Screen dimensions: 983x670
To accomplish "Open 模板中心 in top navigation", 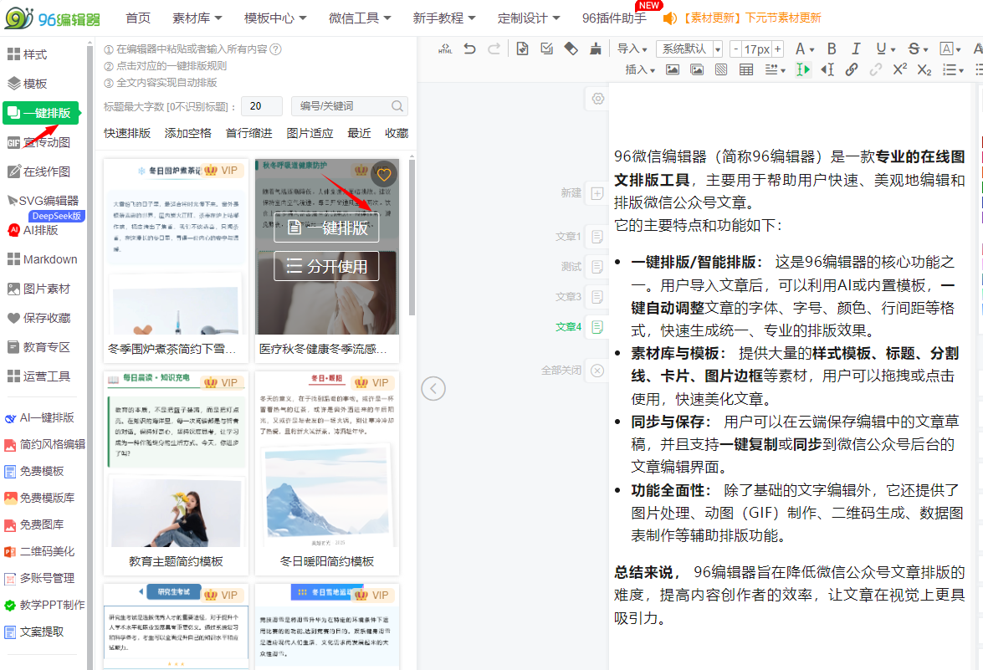I will pos(275,18).
